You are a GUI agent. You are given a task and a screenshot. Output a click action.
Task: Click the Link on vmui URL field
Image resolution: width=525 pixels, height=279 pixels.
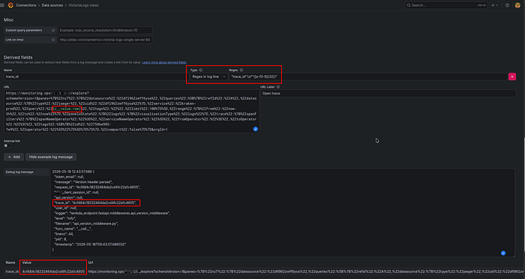click(105, 40)
